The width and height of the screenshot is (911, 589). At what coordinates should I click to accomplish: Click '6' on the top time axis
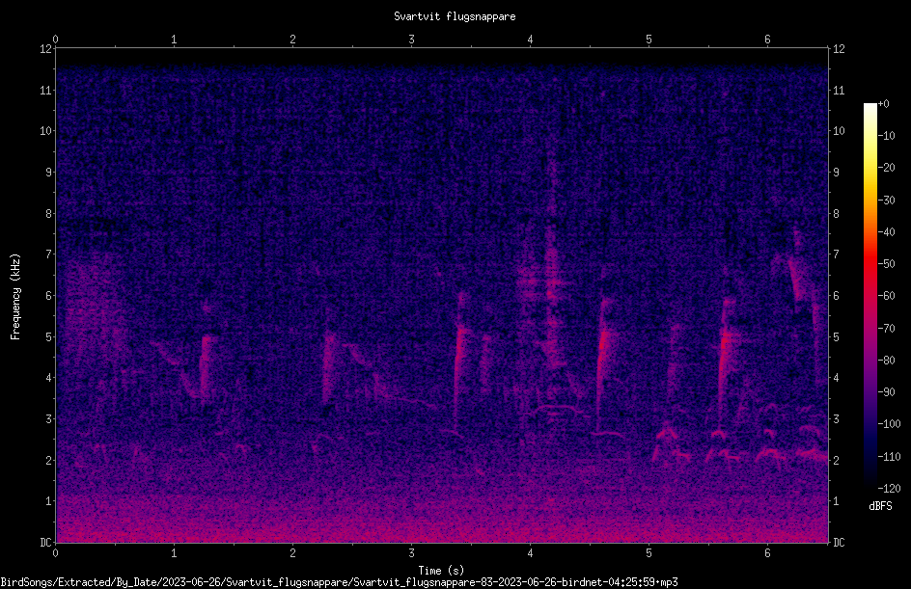coord(767,40)
